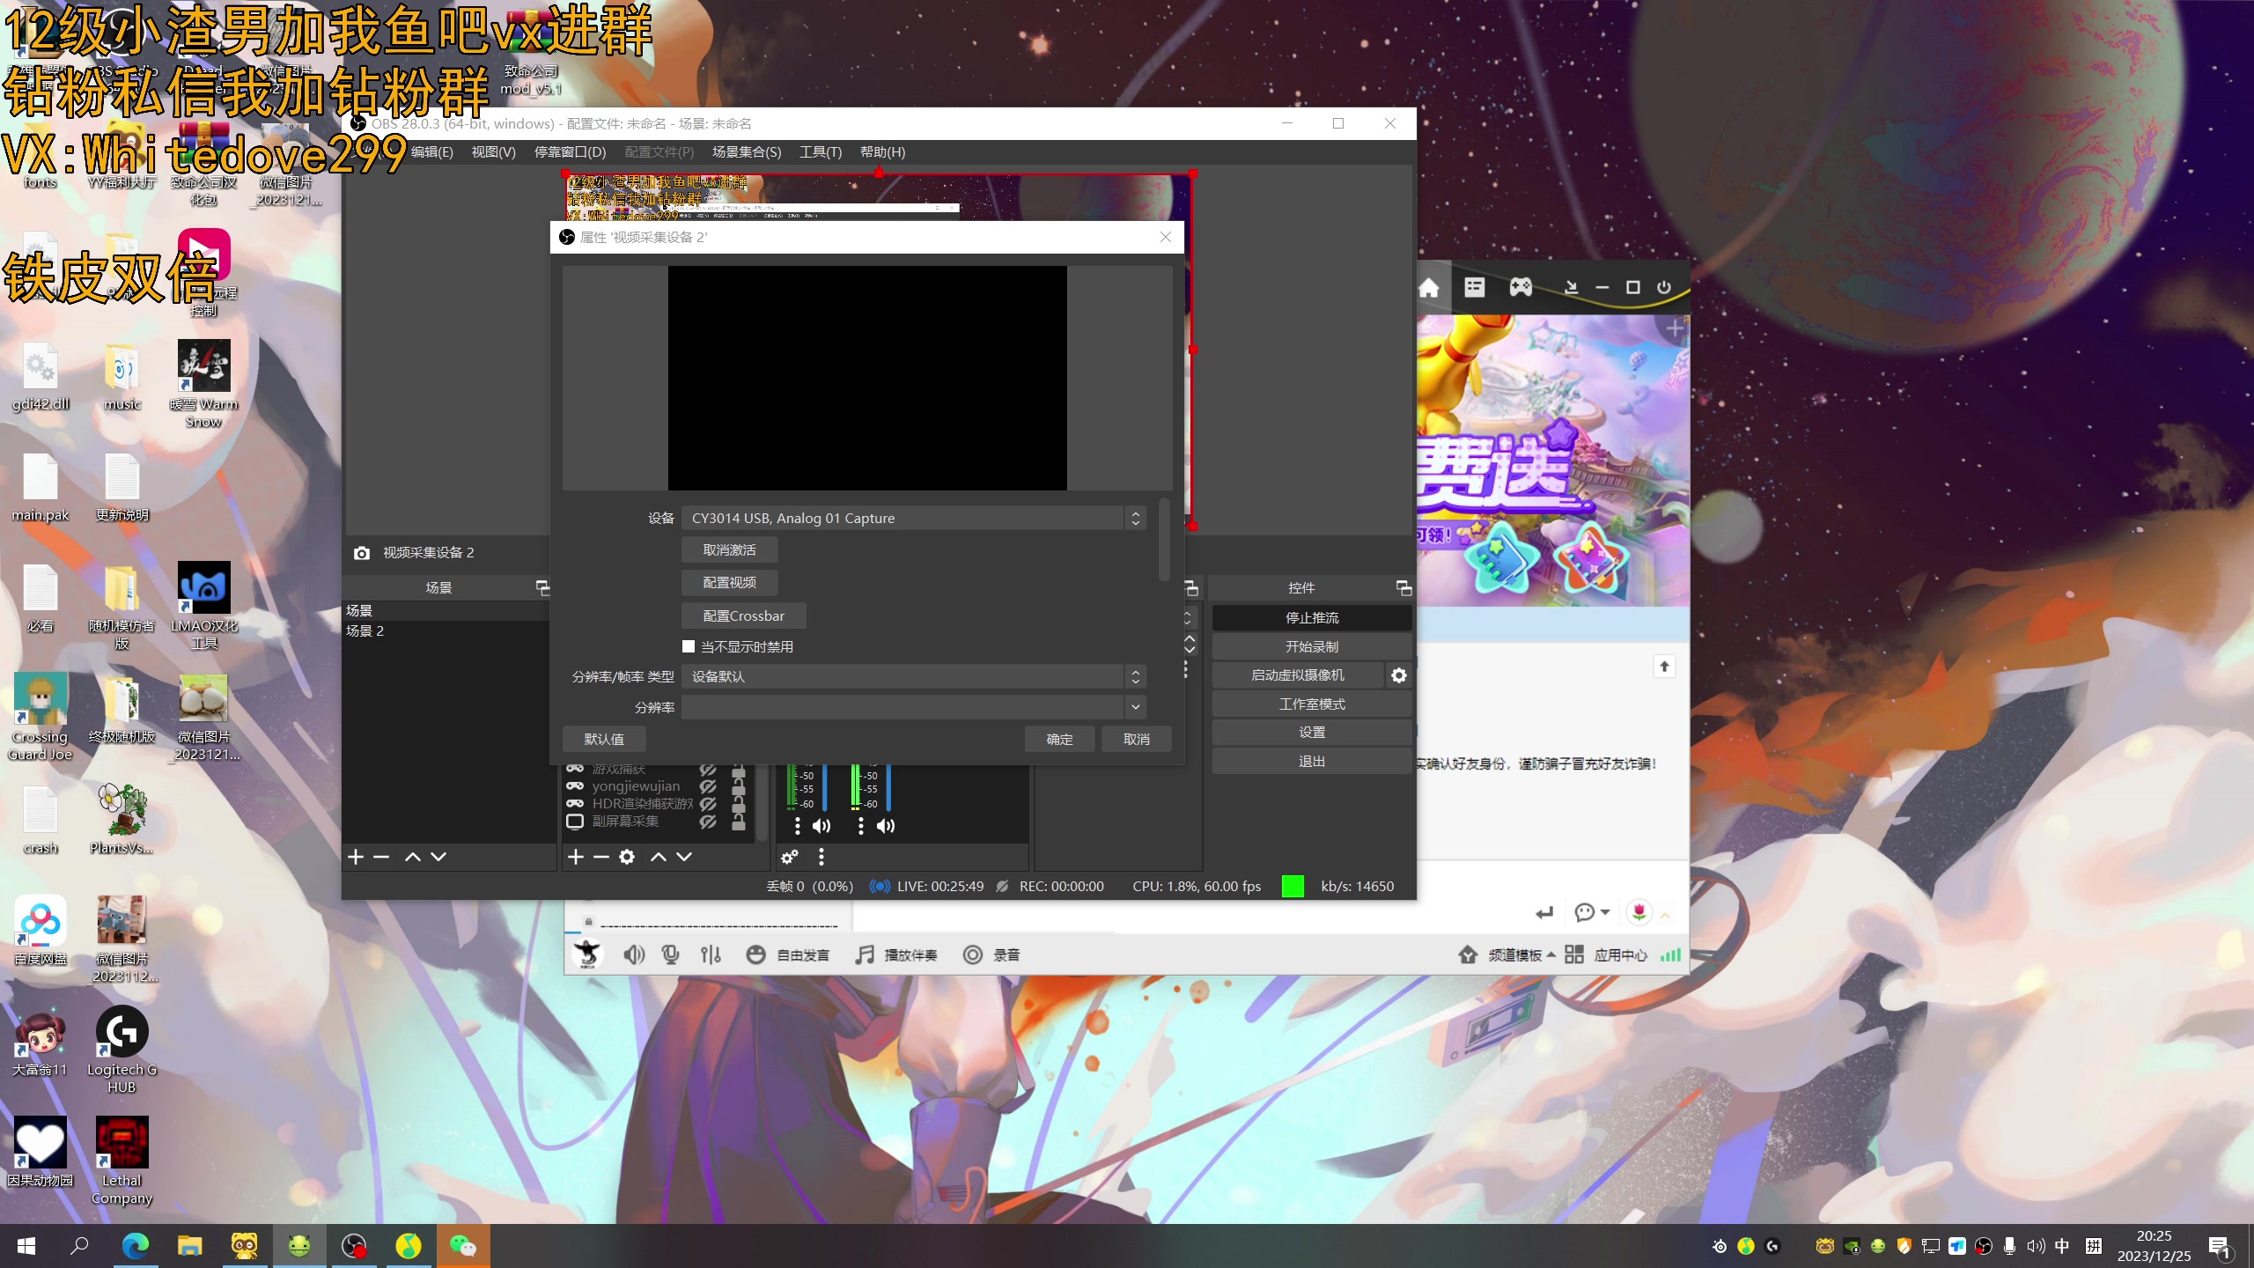
Task: Click the properties dialog vertical scrollbar
Action: click(1164, 540)
